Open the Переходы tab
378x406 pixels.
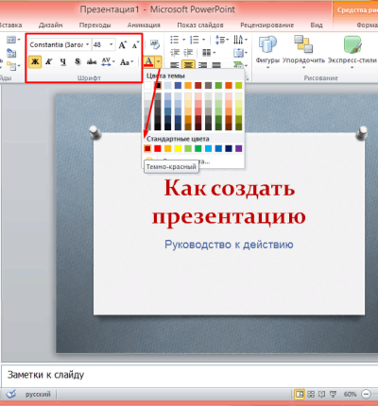94,25
